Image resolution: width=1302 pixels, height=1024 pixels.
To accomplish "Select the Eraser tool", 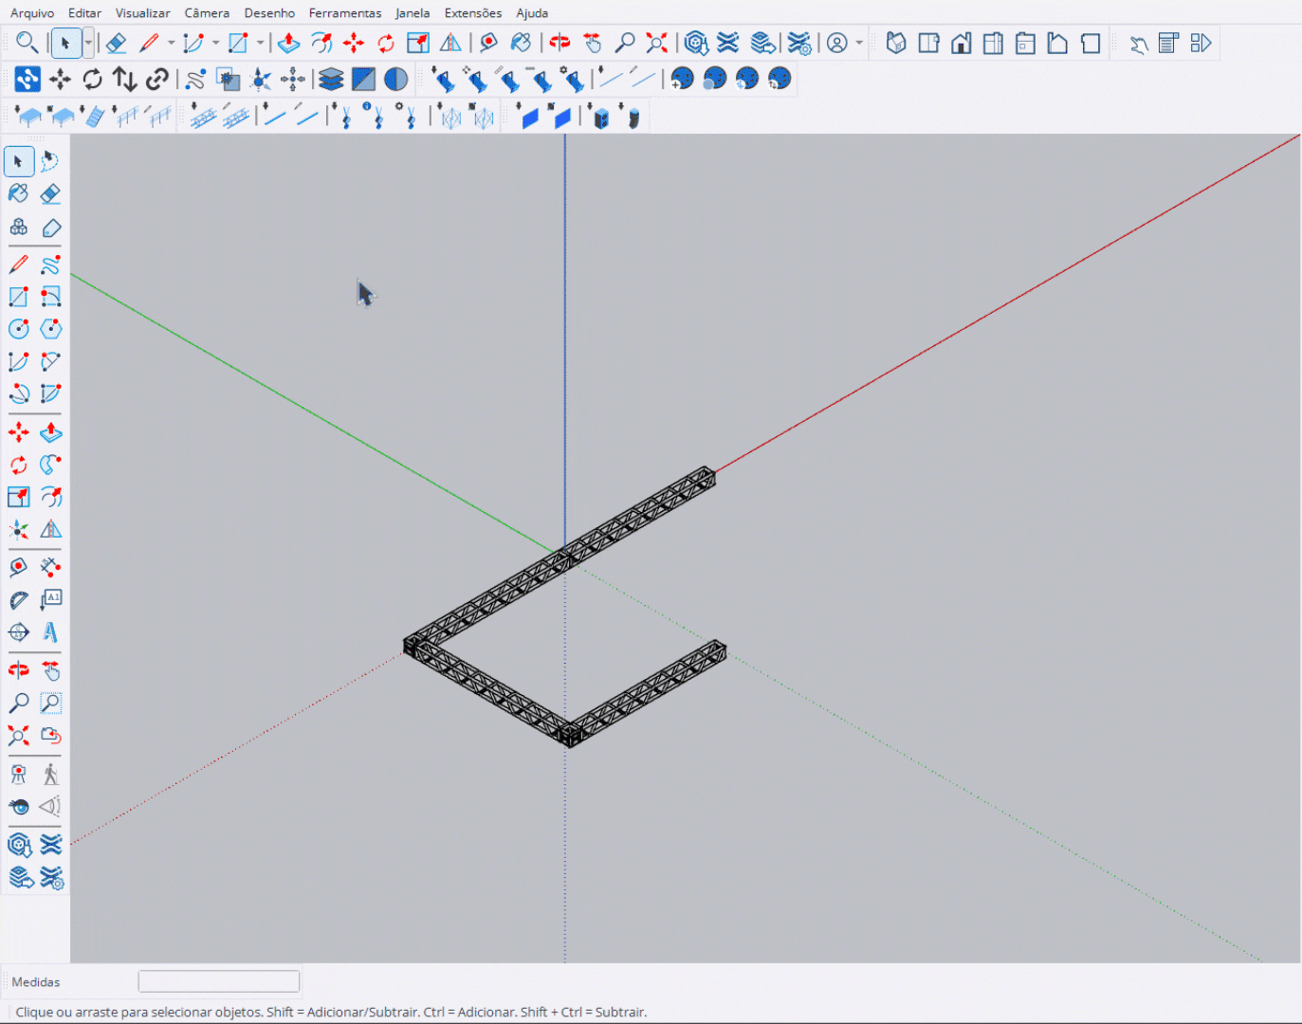I will pos(51,194).
